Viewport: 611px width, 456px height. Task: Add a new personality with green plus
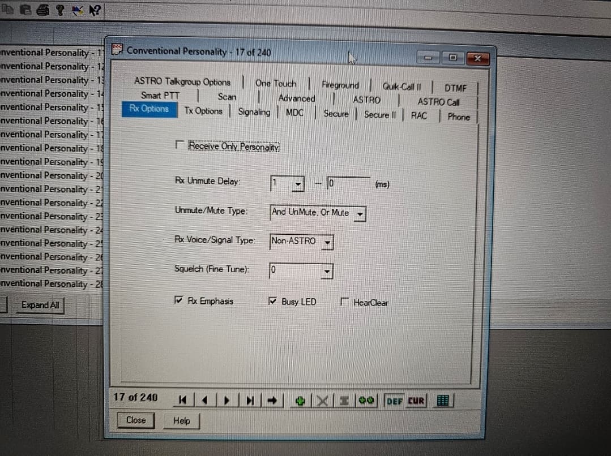click(300, 401)
